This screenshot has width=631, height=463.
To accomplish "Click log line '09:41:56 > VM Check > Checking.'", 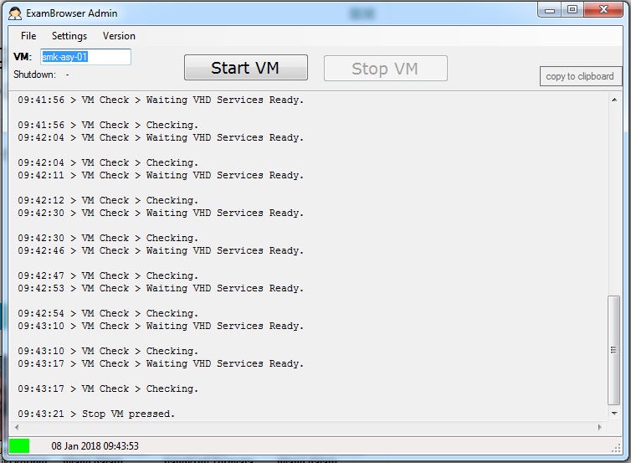I will pos(108,125).
